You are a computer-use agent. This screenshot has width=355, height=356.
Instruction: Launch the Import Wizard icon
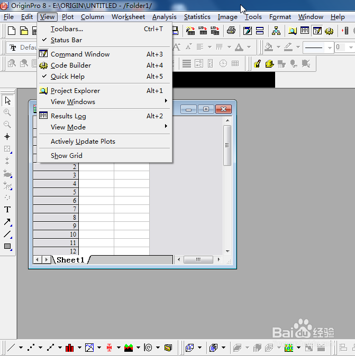pyautogui.click(x=190, y=31)
